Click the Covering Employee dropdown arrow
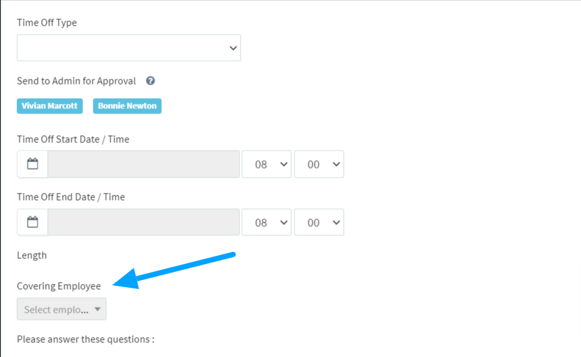This screenshot has height=357, width=581. click(x=97, y=309)
